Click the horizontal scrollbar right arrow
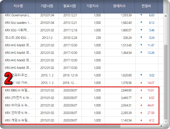This screenshot has width=170, height=129. tap(161, 126)
